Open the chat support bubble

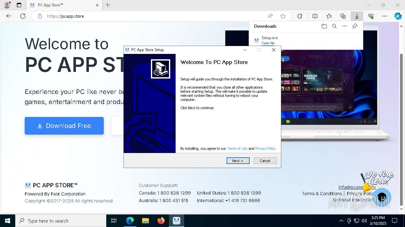pyautogui.click(x=382, y=197)
